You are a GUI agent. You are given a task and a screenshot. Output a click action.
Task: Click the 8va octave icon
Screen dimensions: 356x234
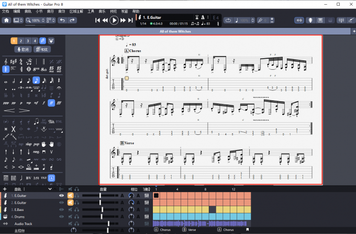tap(36, 69)
